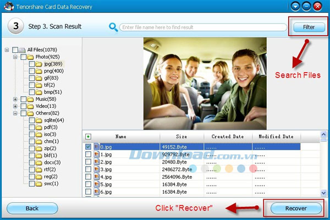This screenshot has width=330, height=220.
Task: Collapse the Others(82) tree node
Action: pos(15,113)
